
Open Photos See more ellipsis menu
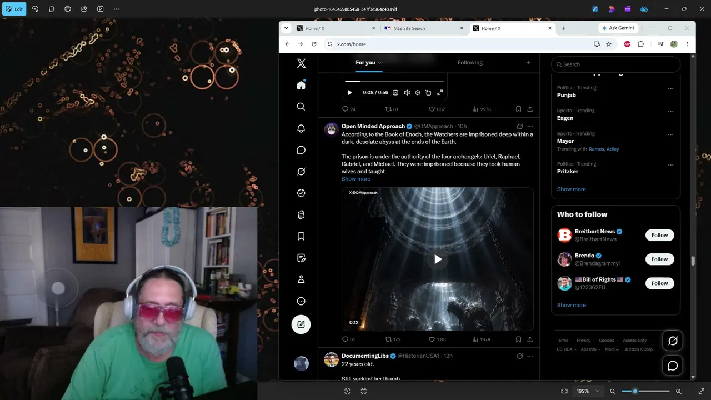tap(117, 9)
